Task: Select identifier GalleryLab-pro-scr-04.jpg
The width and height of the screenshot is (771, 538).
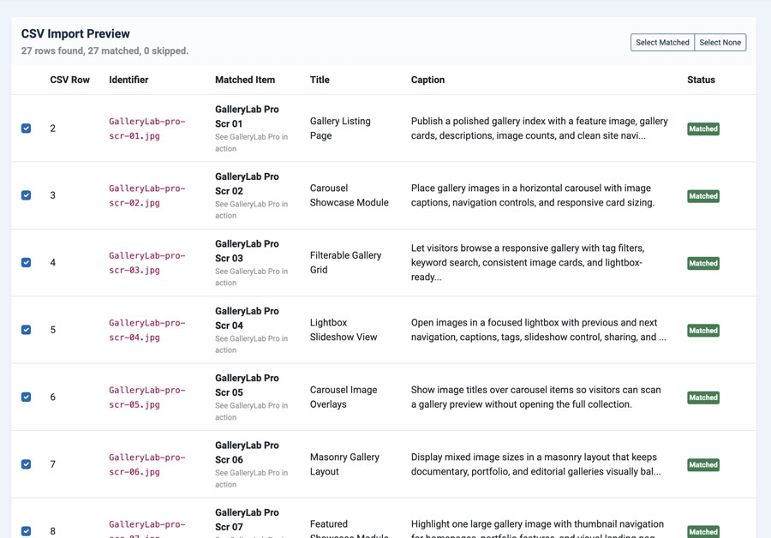Action: (x=147, y=330)
